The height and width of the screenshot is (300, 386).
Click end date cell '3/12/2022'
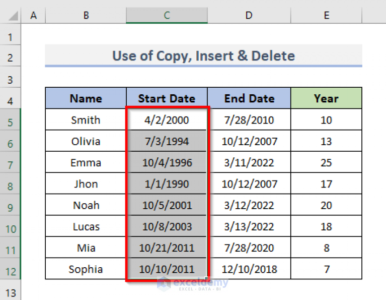[x=249, y=205]
